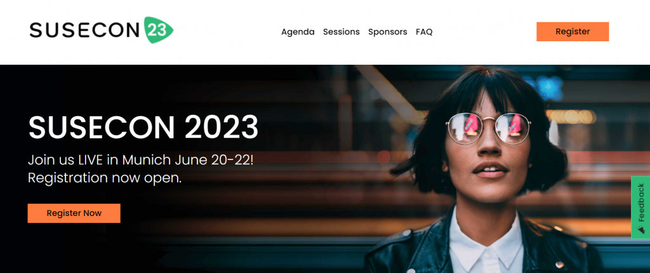
Task: Click the Register Now button
Action: click(x=74, y=213)
